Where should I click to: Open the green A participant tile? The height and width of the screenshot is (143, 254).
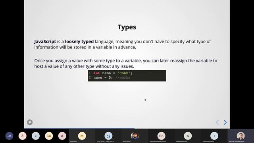click(188, 136)
